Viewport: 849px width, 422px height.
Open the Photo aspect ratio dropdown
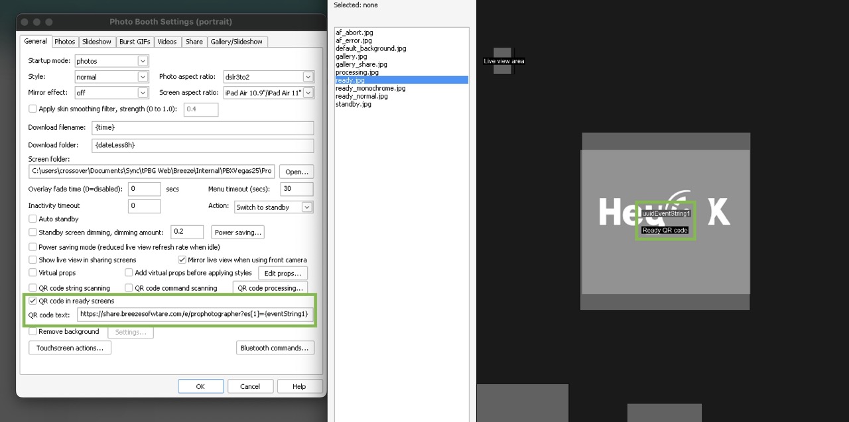click(x=307, y=77)
